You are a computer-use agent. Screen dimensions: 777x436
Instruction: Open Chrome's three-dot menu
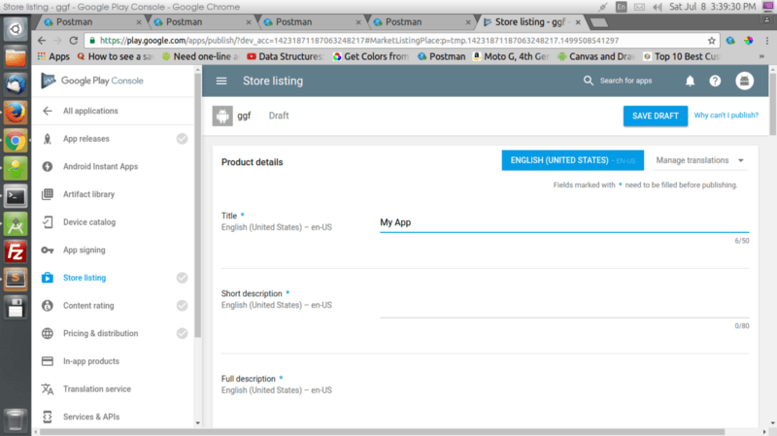pyautogui.click(x=767, y=41)
